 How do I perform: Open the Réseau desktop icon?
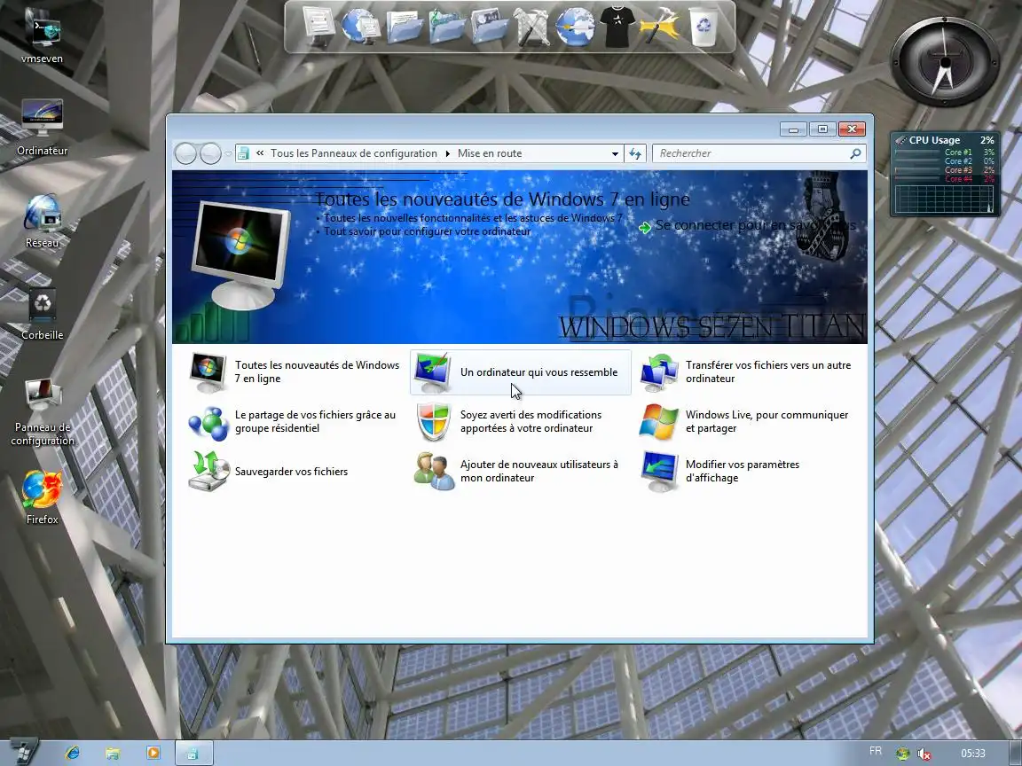[x=42, y=221]
